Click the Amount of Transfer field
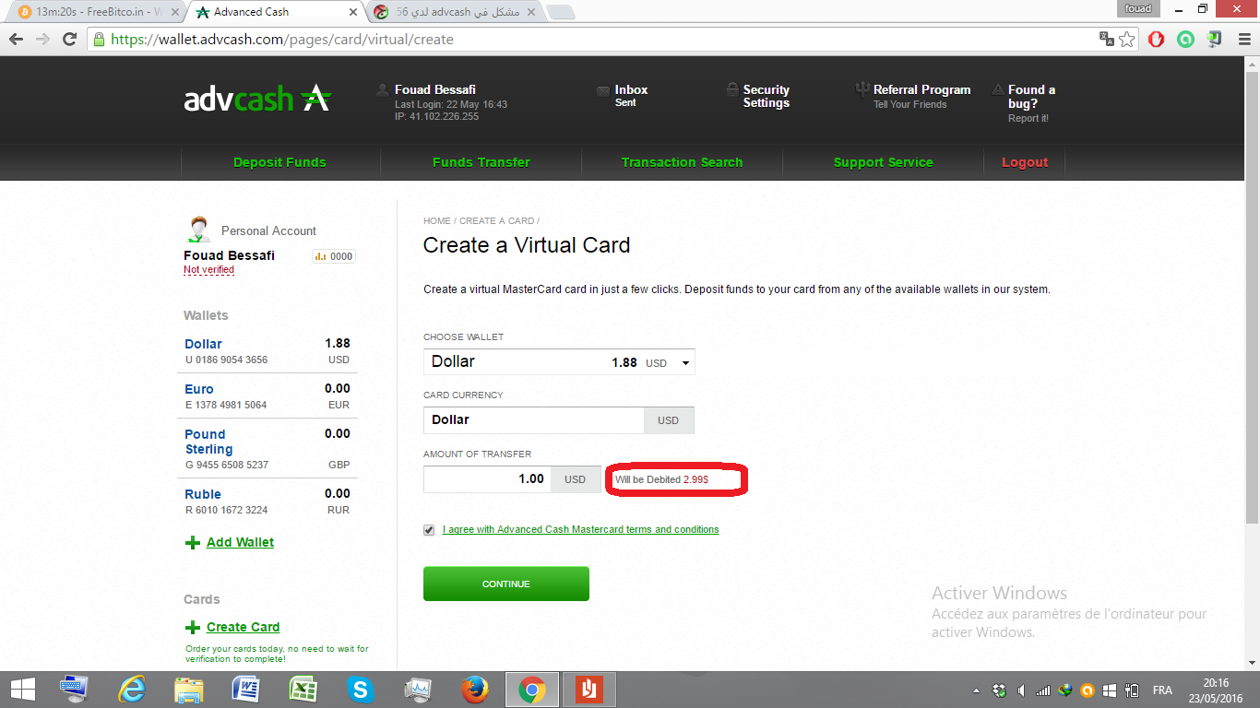 coord(487,479)
